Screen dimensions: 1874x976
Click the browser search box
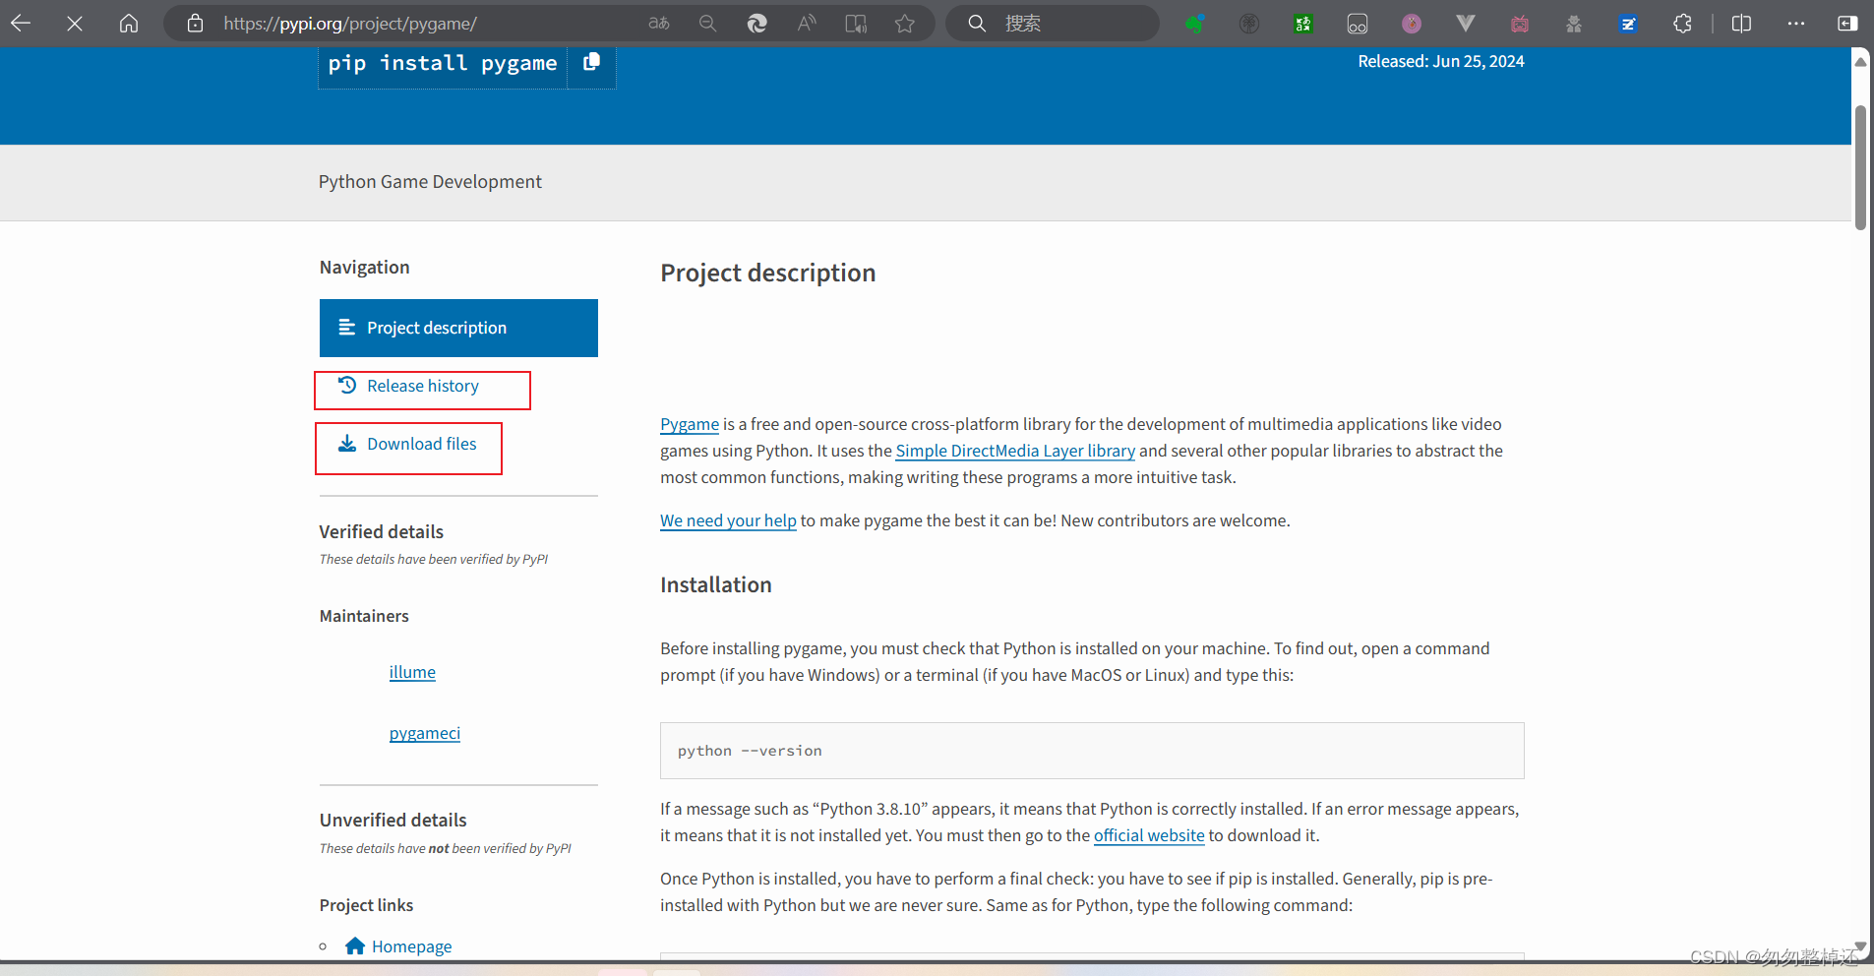coord(1053,23)
